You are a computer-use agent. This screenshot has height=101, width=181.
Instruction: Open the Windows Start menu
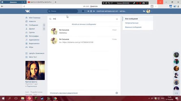click(x=3, y=98)
